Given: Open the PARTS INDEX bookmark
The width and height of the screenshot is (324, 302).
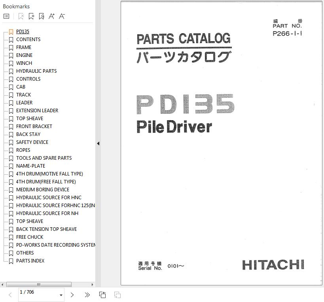Looking at the screenshot, I should tap(30, 261).
